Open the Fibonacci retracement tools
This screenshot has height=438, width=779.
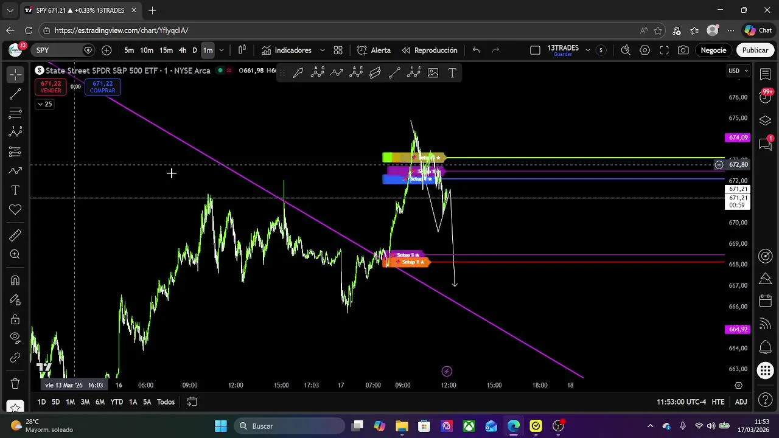click(15, 113)
